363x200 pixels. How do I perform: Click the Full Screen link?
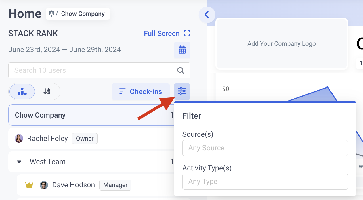tap(162, 34)
